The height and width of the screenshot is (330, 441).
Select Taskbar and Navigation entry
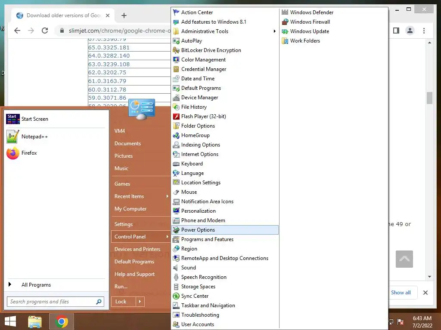[225, 306]
